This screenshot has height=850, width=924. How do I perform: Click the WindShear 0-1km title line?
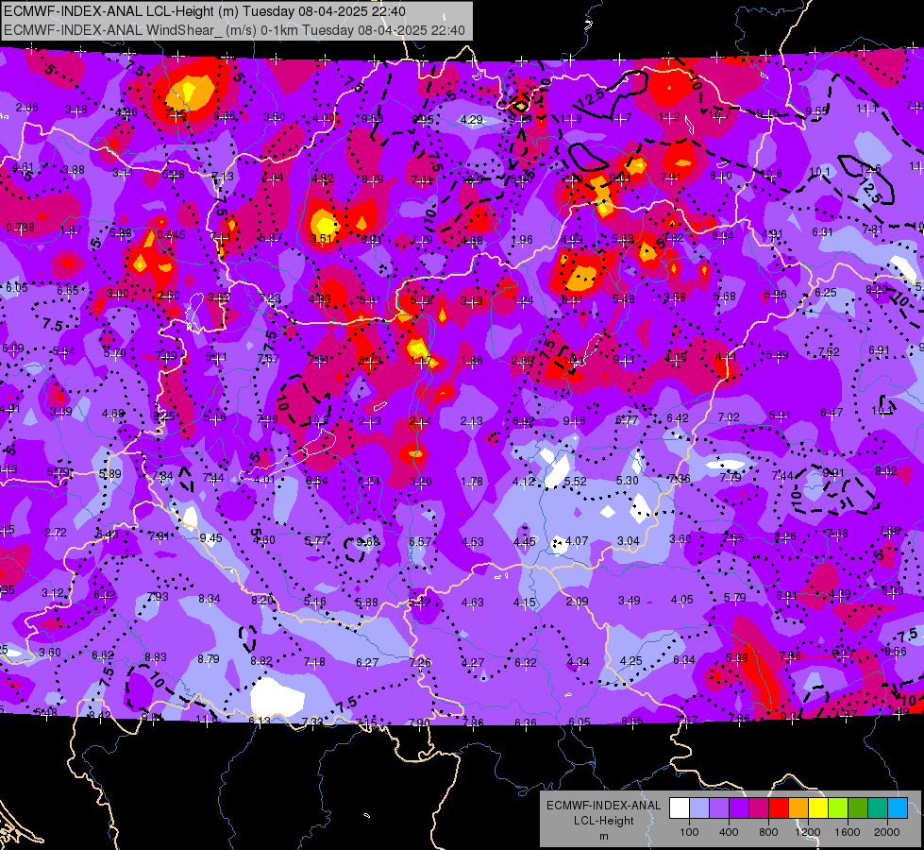click(x=234, y=30)
